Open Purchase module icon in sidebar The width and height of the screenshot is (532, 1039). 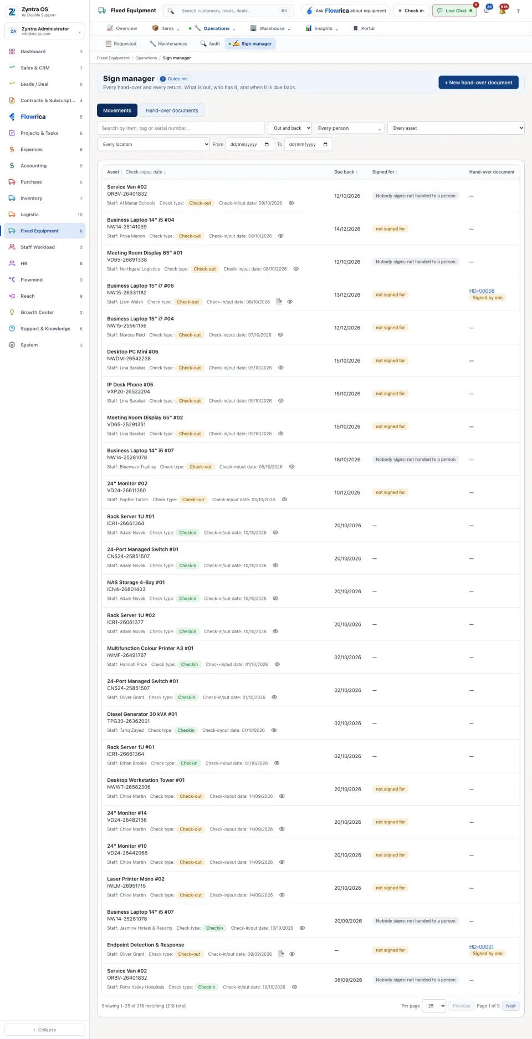pyautogui.click(x=12, y=182)
